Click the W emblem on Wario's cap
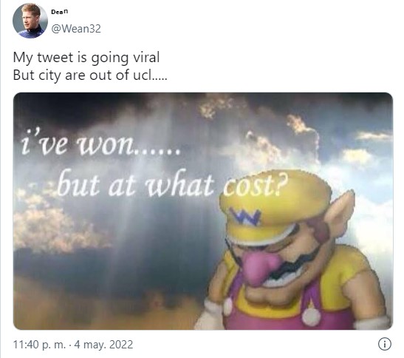404x358 pixels. click(245, 216)
